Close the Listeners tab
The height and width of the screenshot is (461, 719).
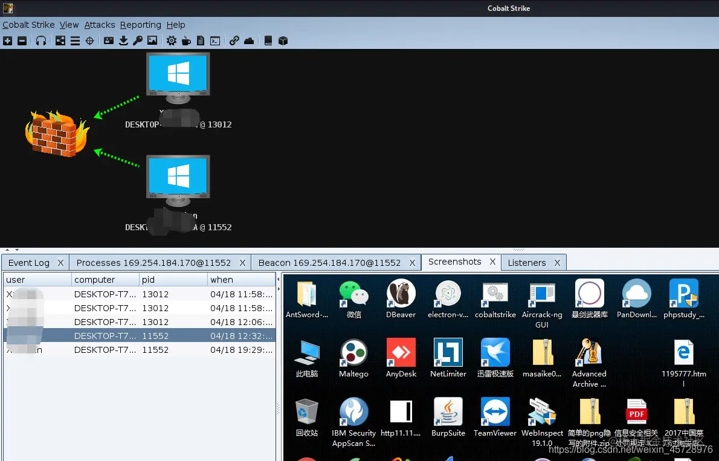[x=557, y=263]
